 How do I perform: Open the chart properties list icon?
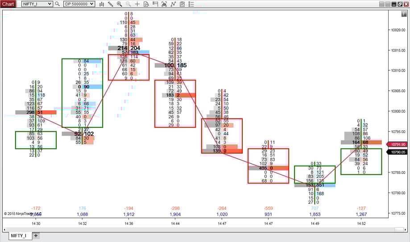pyautogui.click(x=192, y=4)
